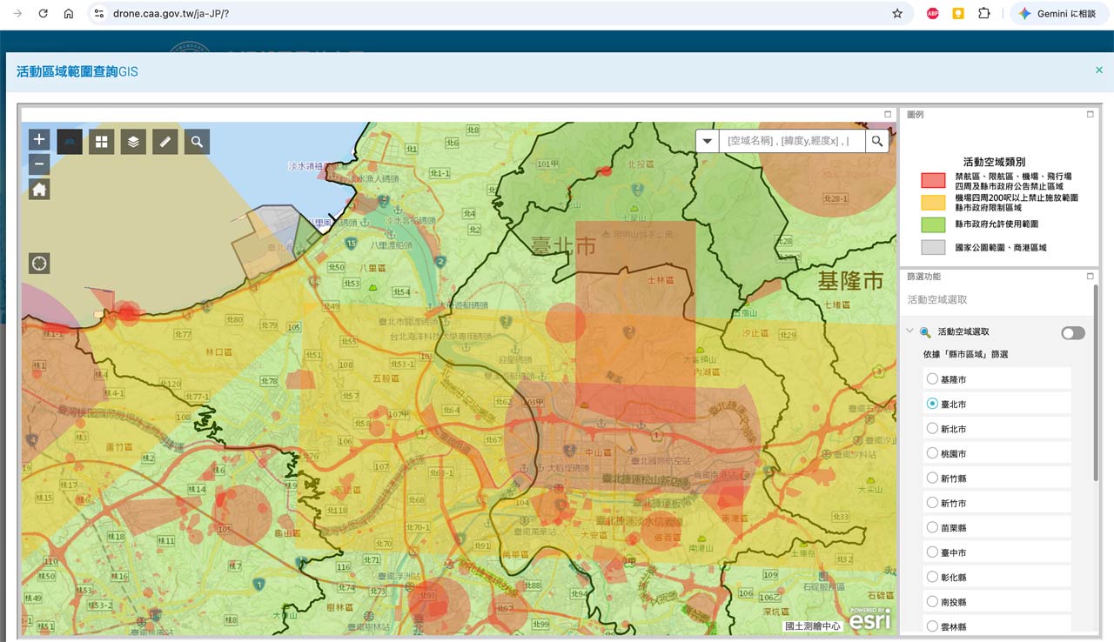Open the layer list stack icon

[133, 142]
